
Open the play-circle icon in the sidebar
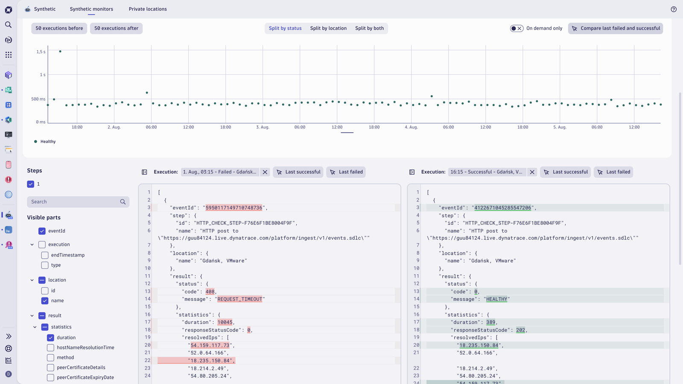[x=8, y=40]
